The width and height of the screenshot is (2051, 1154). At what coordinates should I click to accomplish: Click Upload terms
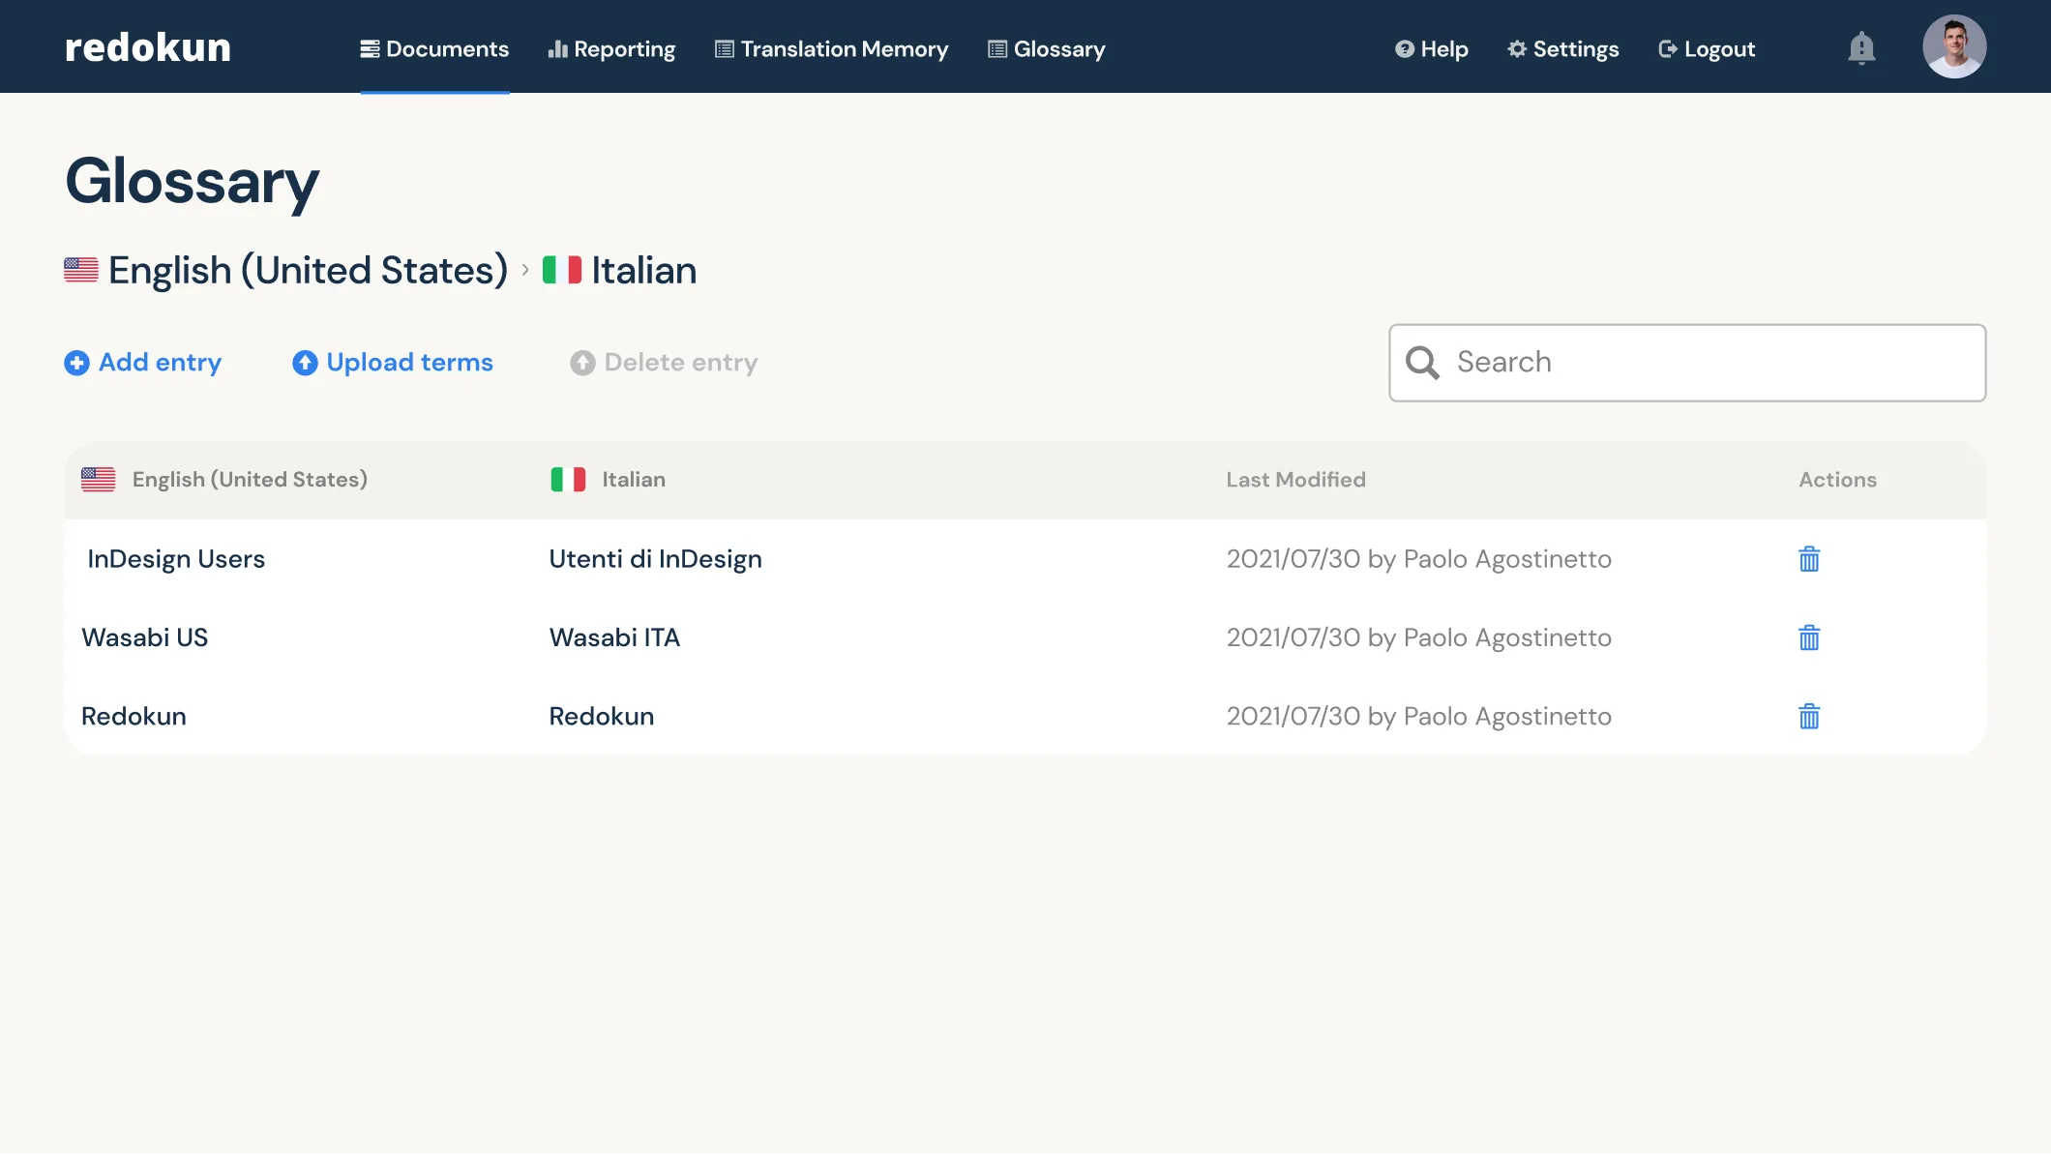coord(393,363)
